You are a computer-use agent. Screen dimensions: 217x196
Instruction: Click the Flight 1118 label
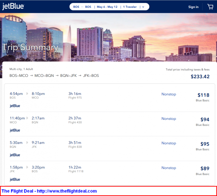coord(76,171)
